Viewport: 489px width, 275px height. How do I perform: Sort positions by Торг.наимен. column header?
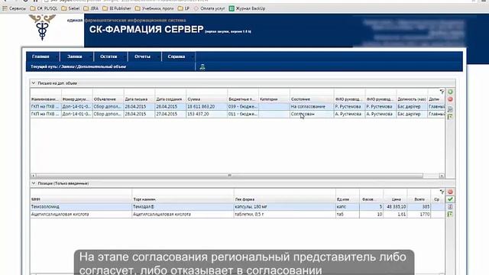tap(183, 199)
